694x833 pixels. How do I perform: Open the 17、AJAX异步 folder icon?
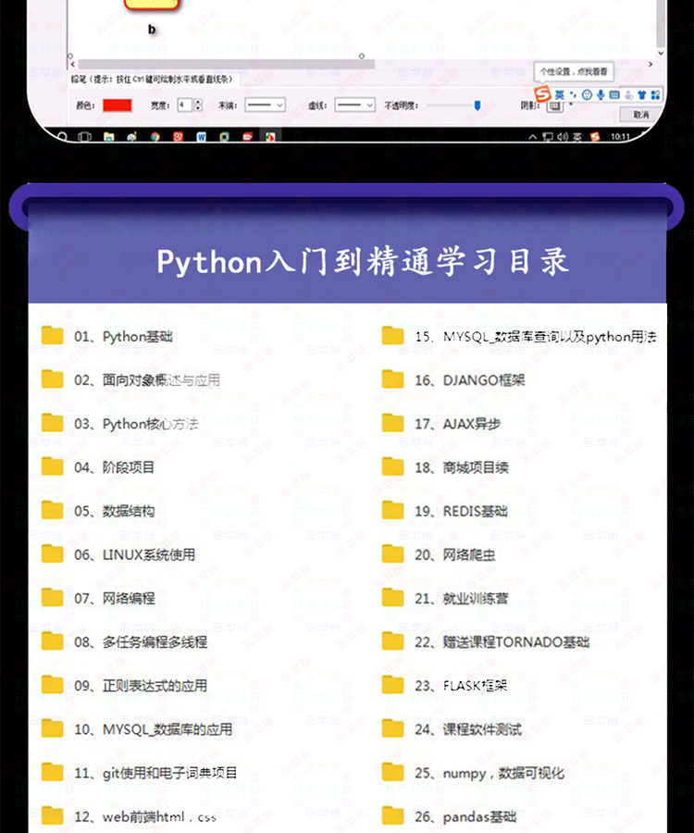(x=393, y=422)
